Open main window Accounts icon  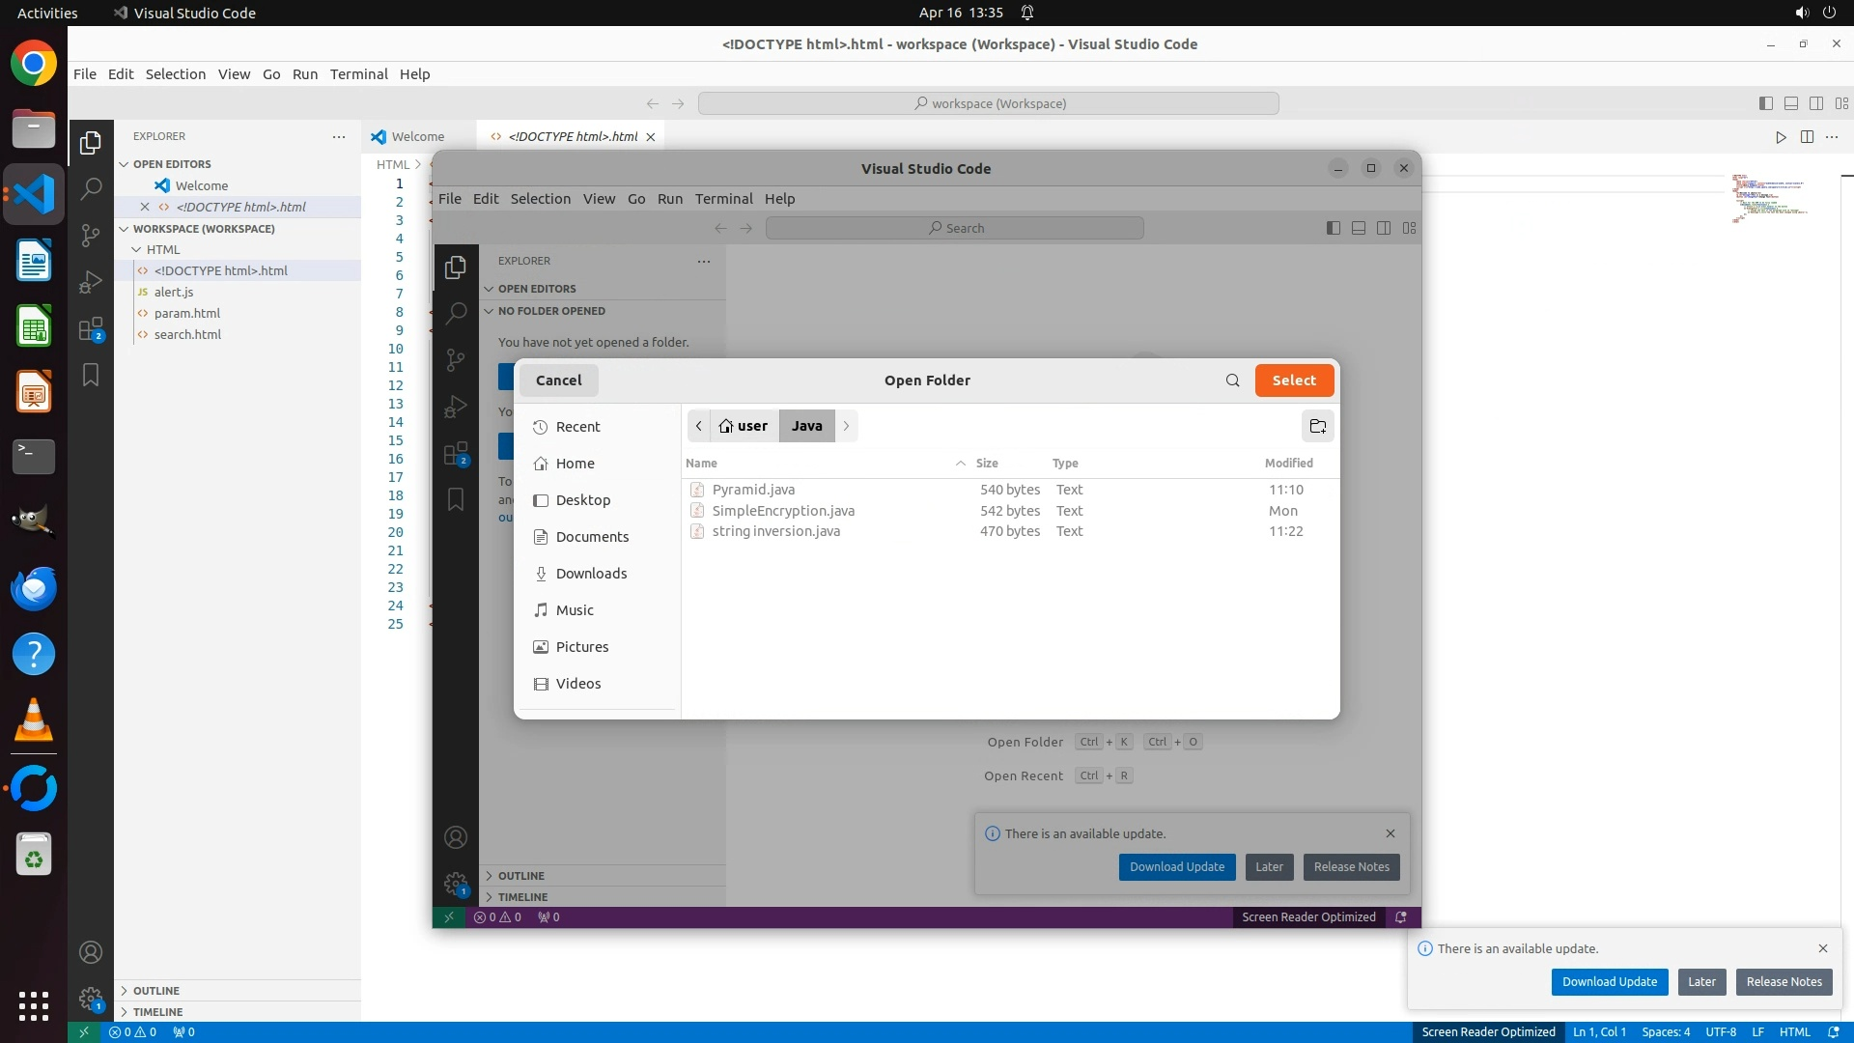click(x=91, y=953)
